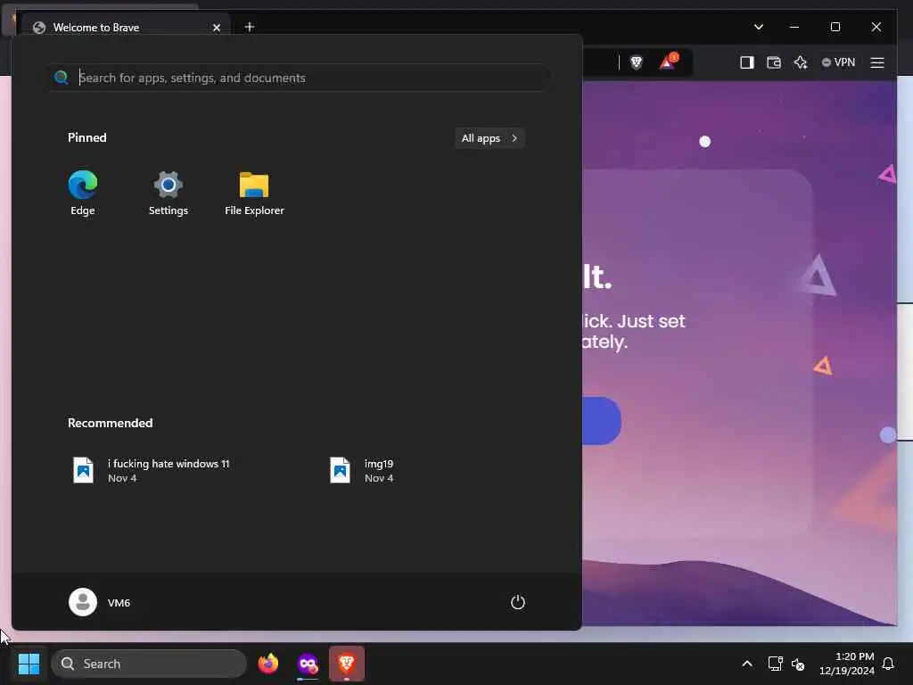Launch File Explorer from pinned apps
The height and width of the screenshot is (685, 913).
coord(254,194)
